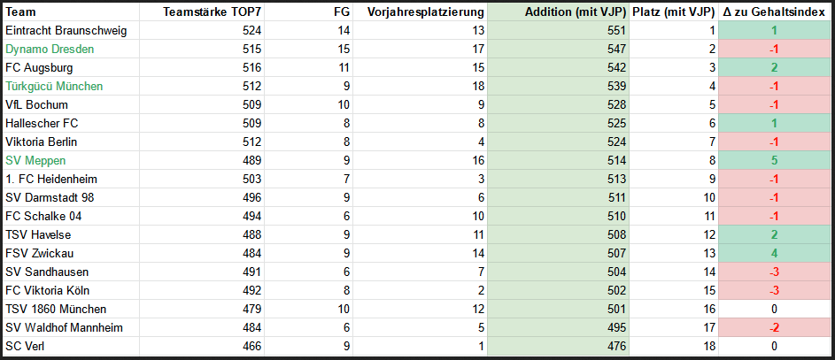Click the green Dynamo Dresden team name

[x=51, y=49]
